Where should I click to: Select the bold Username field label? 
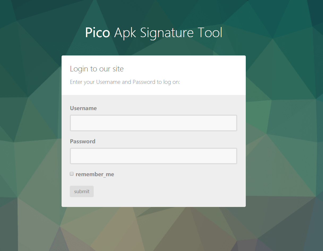pyautogui.click(x=83, y=108)
